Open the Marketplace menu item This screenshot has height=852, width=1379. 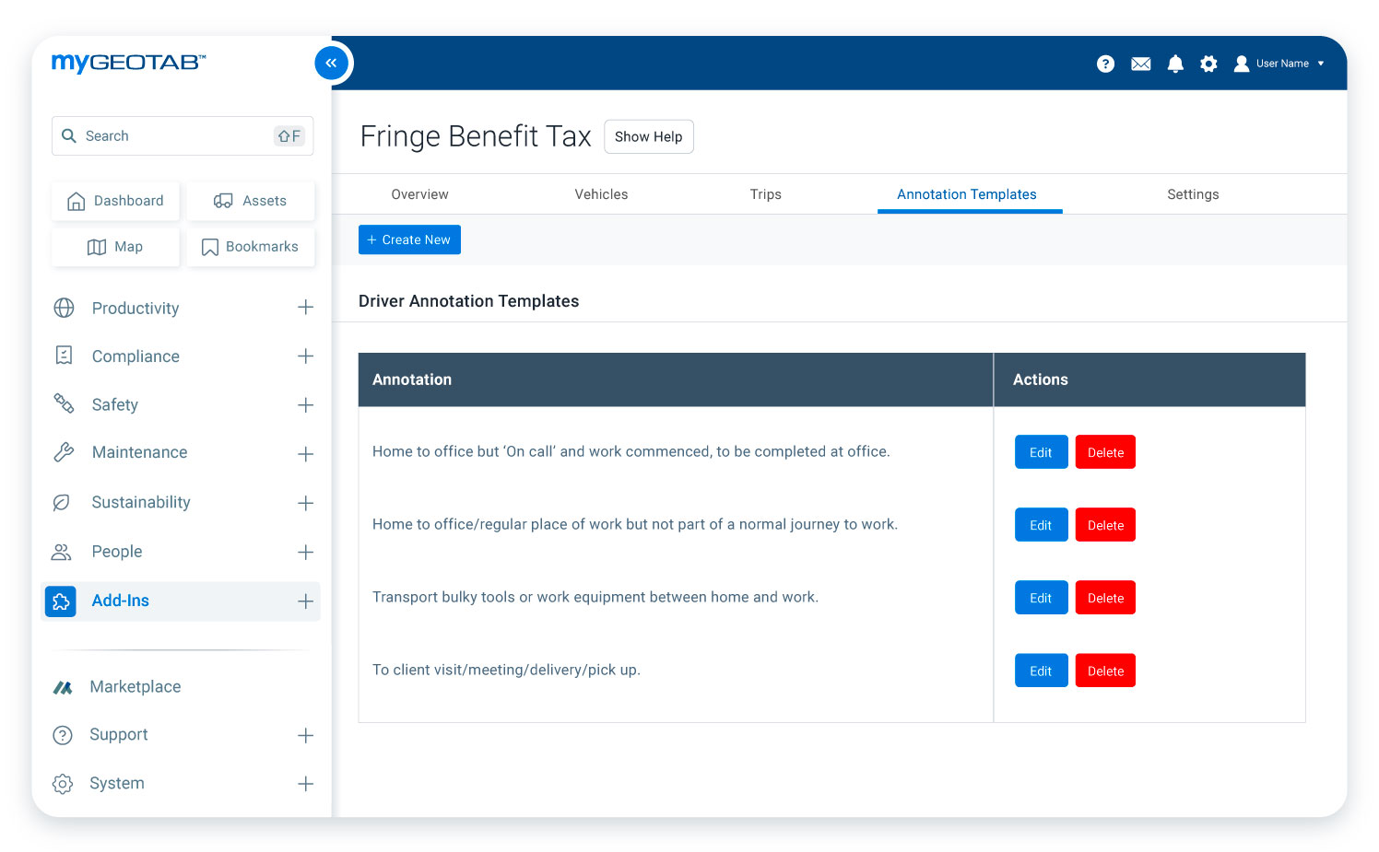point(136,687)
